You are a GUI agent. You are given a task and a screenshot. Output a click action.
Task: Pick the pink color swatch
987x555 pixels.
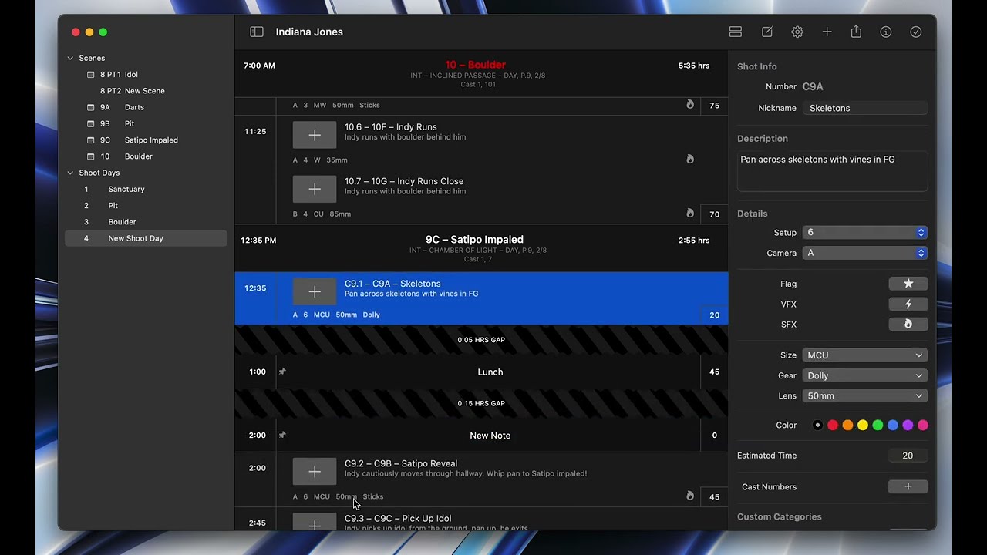tap(923, 425)
